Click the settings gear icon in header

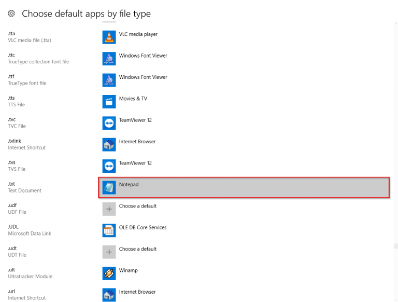[x=11, y=14]
